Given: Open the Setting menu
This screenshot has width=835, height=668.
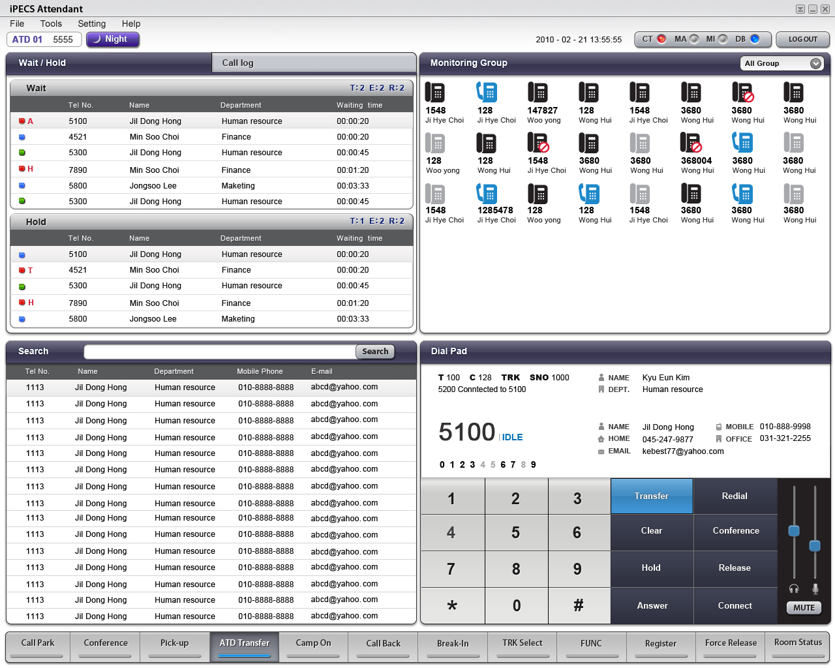Looking at the screenshot, I should (x=91, y=23).
